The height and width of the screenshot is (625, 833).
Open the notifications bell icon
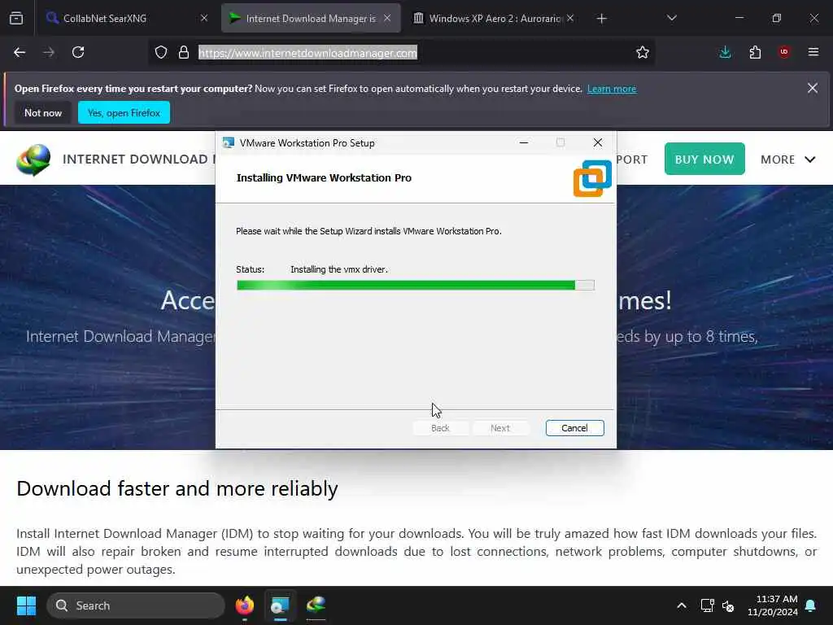[x=811, y=605]
